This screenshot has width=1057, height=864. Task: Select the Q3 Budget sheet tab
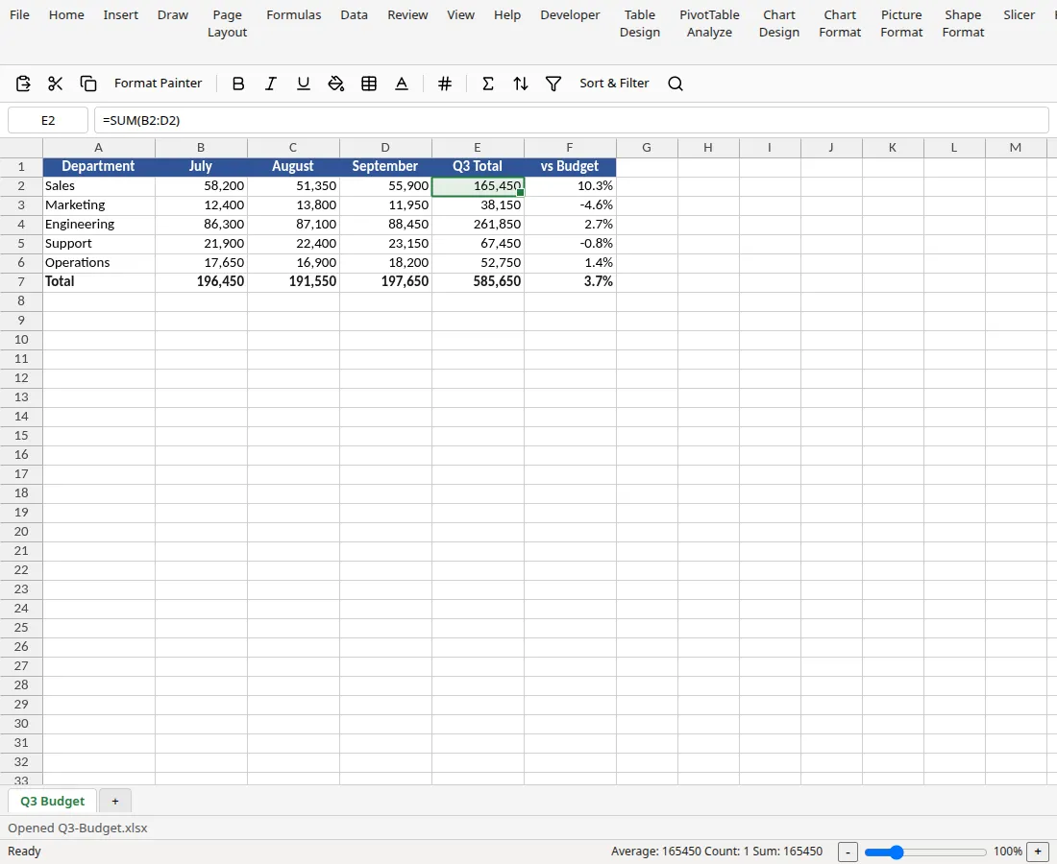[x=53, y=802]
